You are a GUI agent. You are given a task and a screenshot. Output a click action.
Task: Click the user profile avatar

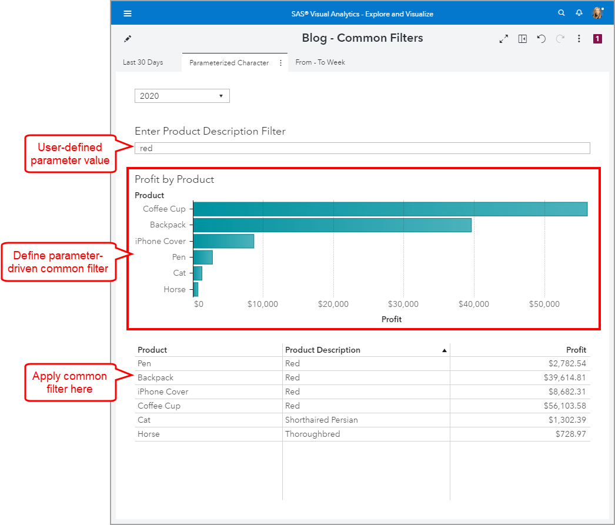point(598,12)
